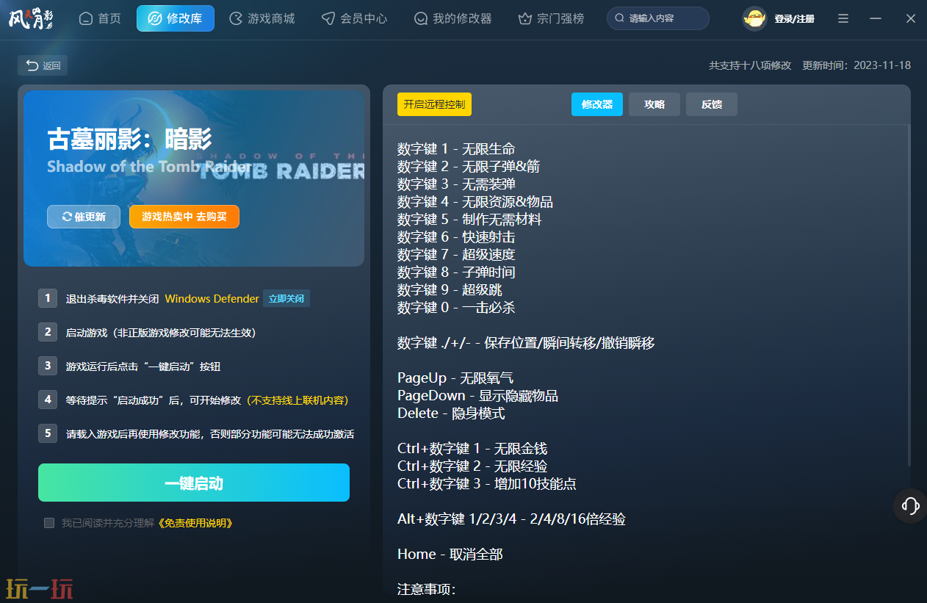This screenshot has height=603, width=927.
Task: Click text 数字键 5 - 制作无需材料
Action: (x=469, y=220)
